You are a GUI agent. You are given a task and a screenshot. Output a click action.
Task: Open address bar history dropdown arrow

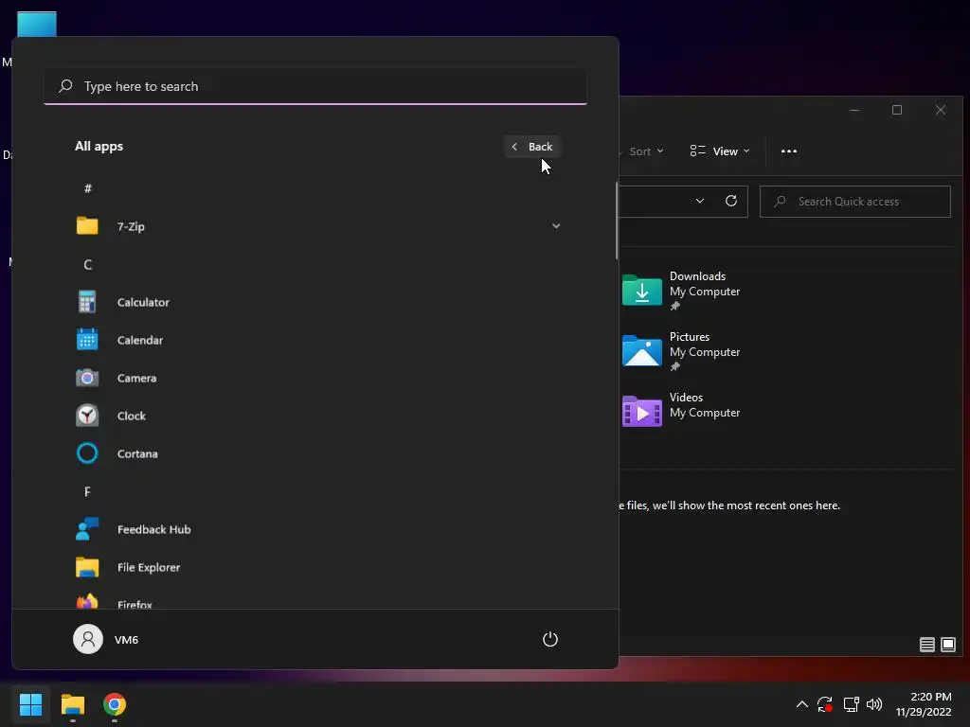point(700,201)
